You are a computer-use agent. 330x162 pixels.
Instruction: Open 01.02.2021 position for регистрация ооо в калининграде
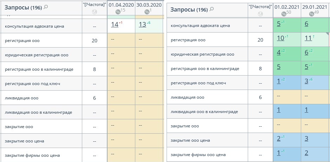pyautogui.click(x=279, y=67)
